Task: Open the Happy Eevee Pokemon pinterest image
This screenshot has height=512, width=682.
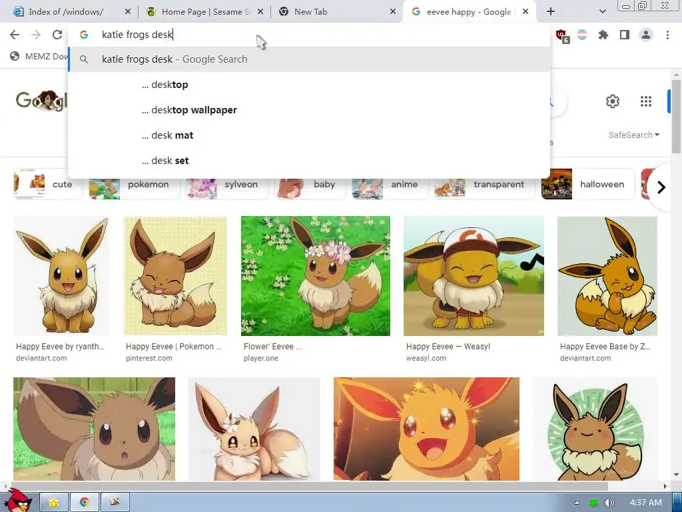Action: [175, 276]
